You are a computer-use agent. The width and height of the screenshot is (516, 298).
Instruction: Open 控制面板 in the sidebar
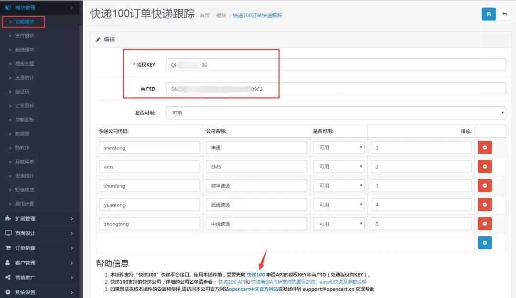click(x=25, y=120)
